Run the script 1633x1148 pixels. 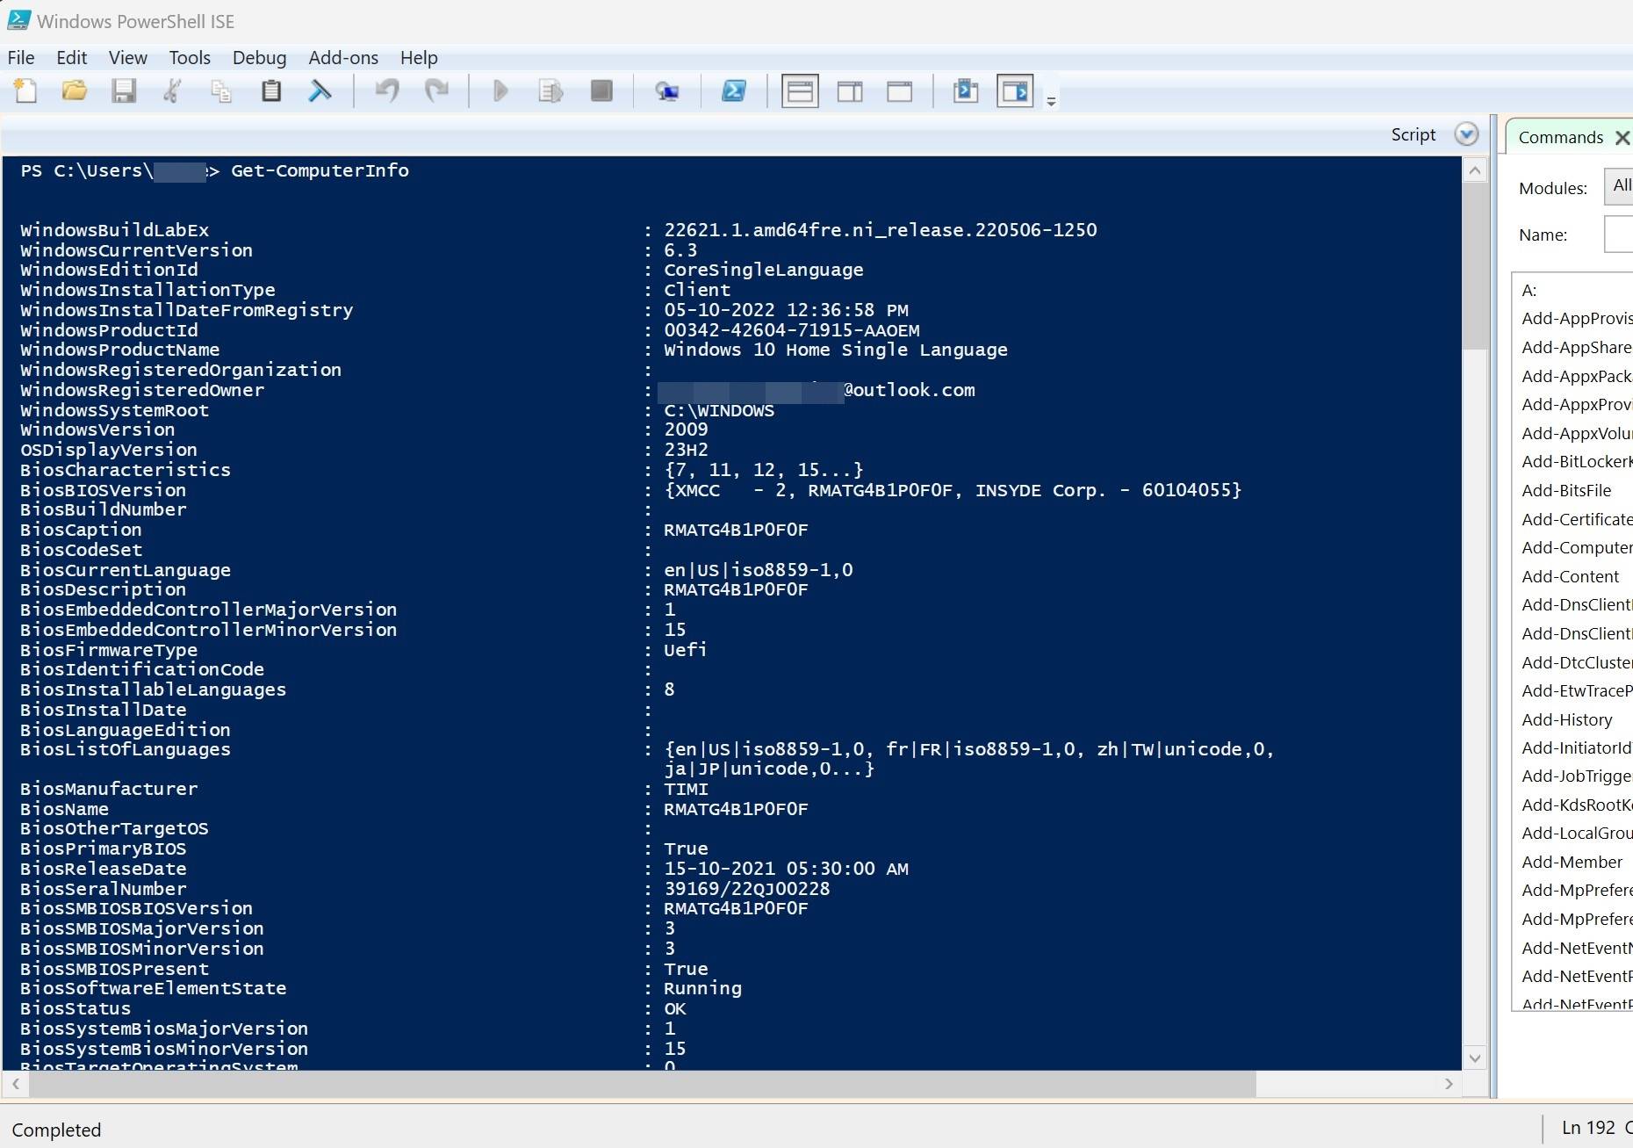click(500, 90)
